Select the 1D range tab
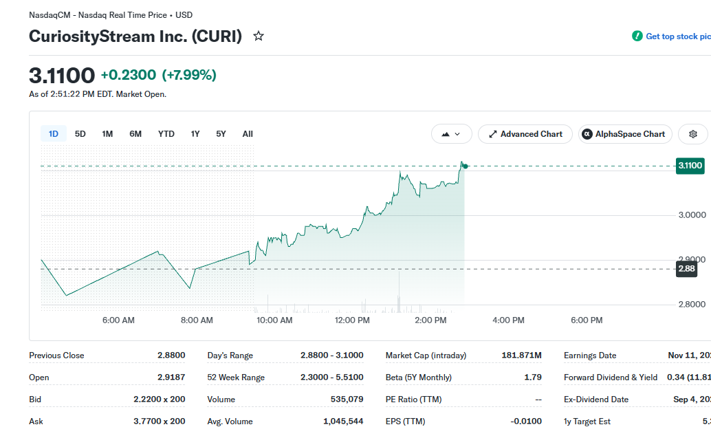This screenshot has width=711, height=438. click(54, 134)
